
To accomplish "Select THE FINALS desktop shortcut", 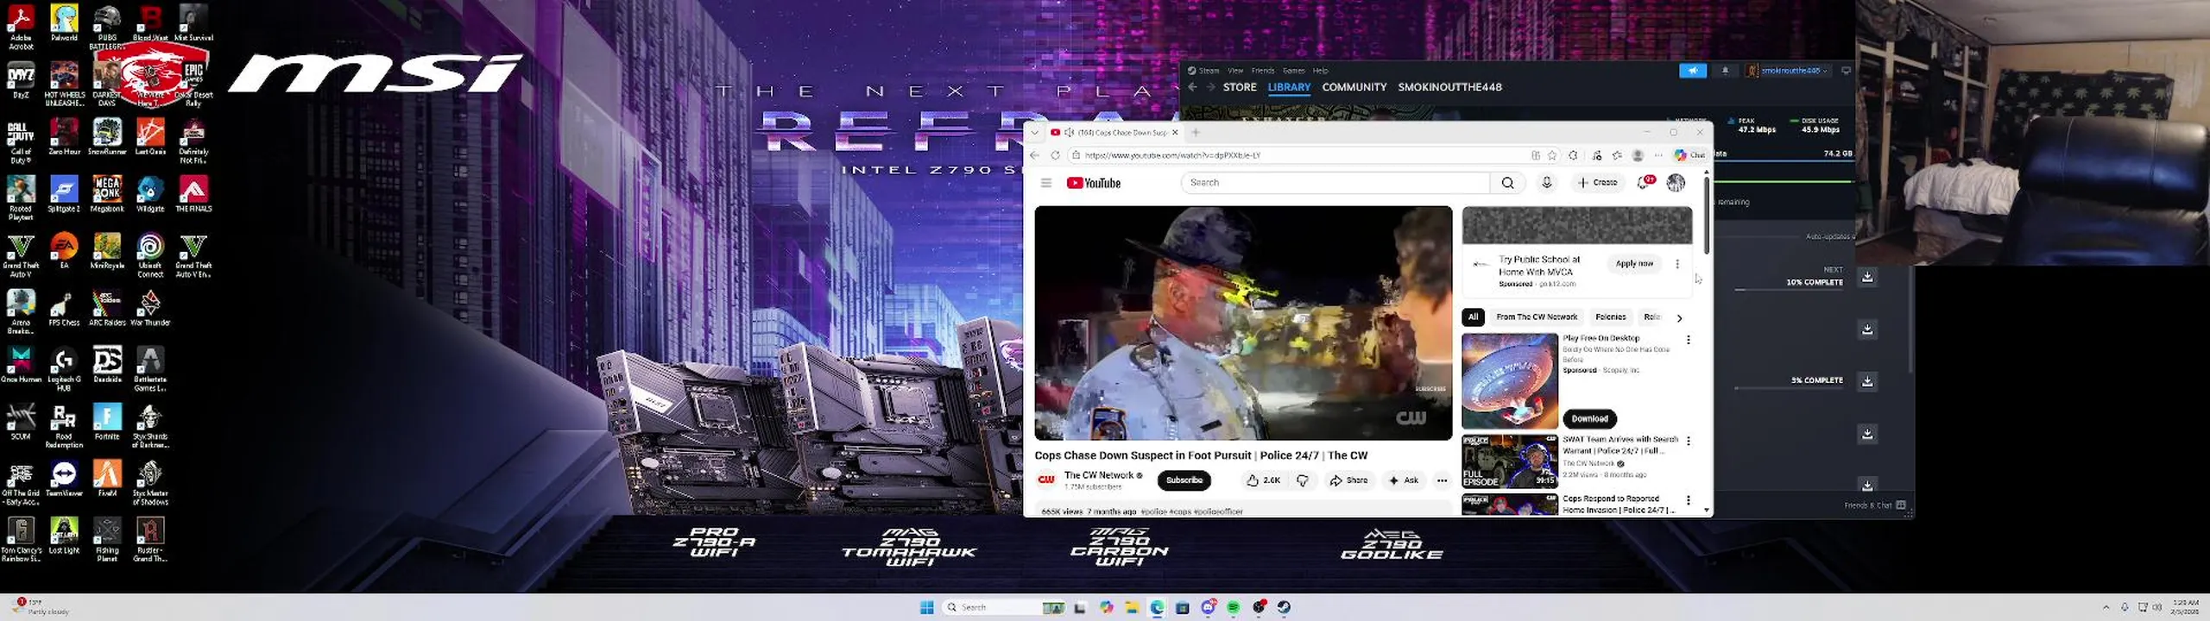I will (x=193, y=193).
